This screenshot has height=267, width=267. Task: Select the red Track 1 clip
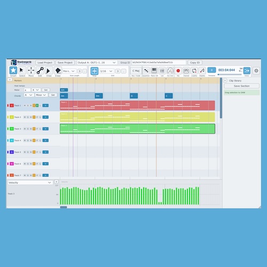click(137, 105)
